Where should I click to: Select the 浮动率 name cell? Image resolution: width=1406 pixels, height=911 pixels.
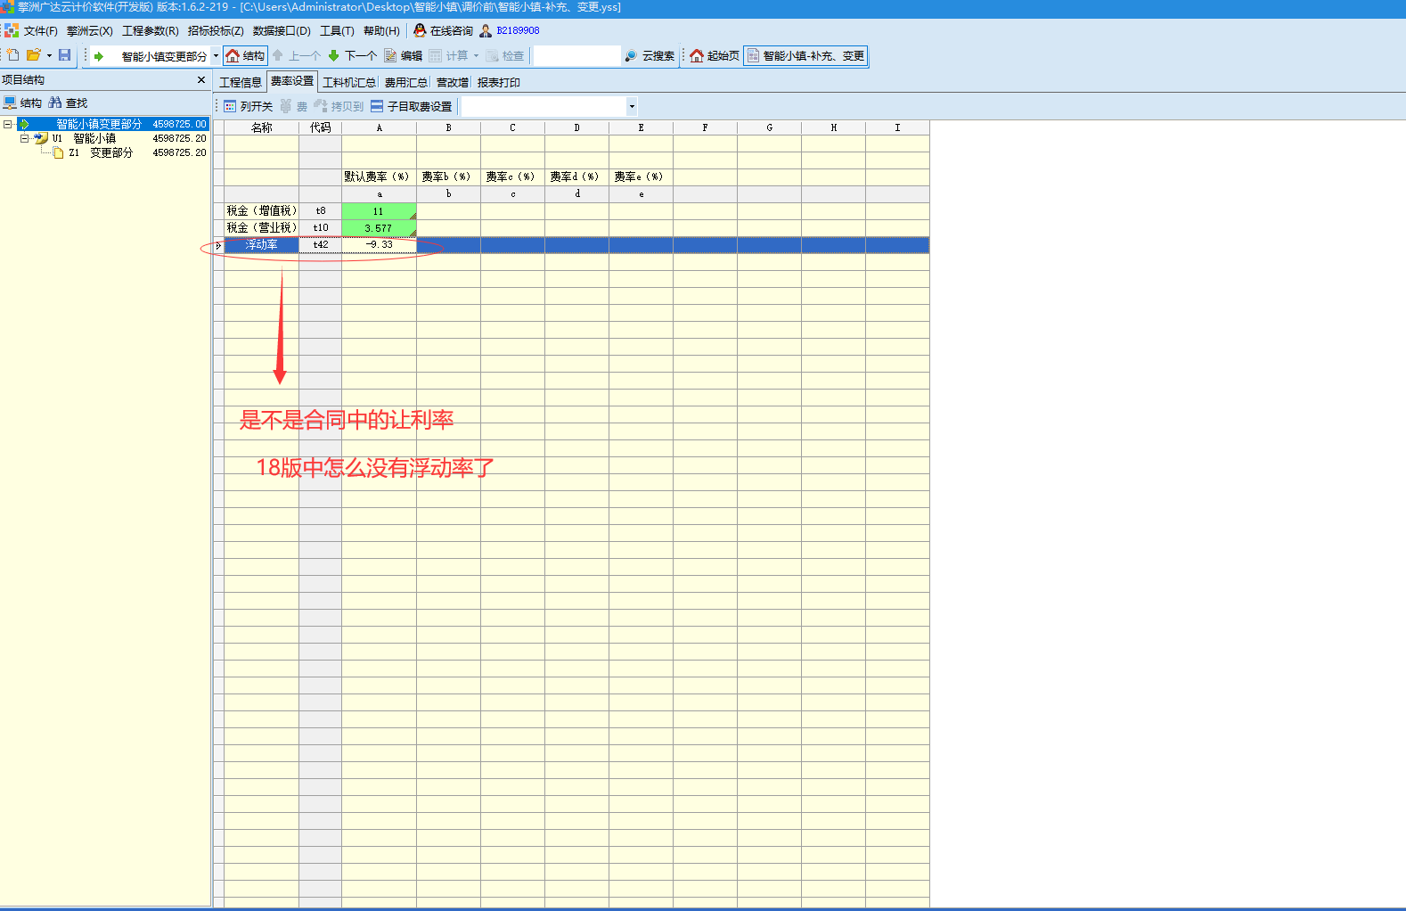(x=261, y=245)
